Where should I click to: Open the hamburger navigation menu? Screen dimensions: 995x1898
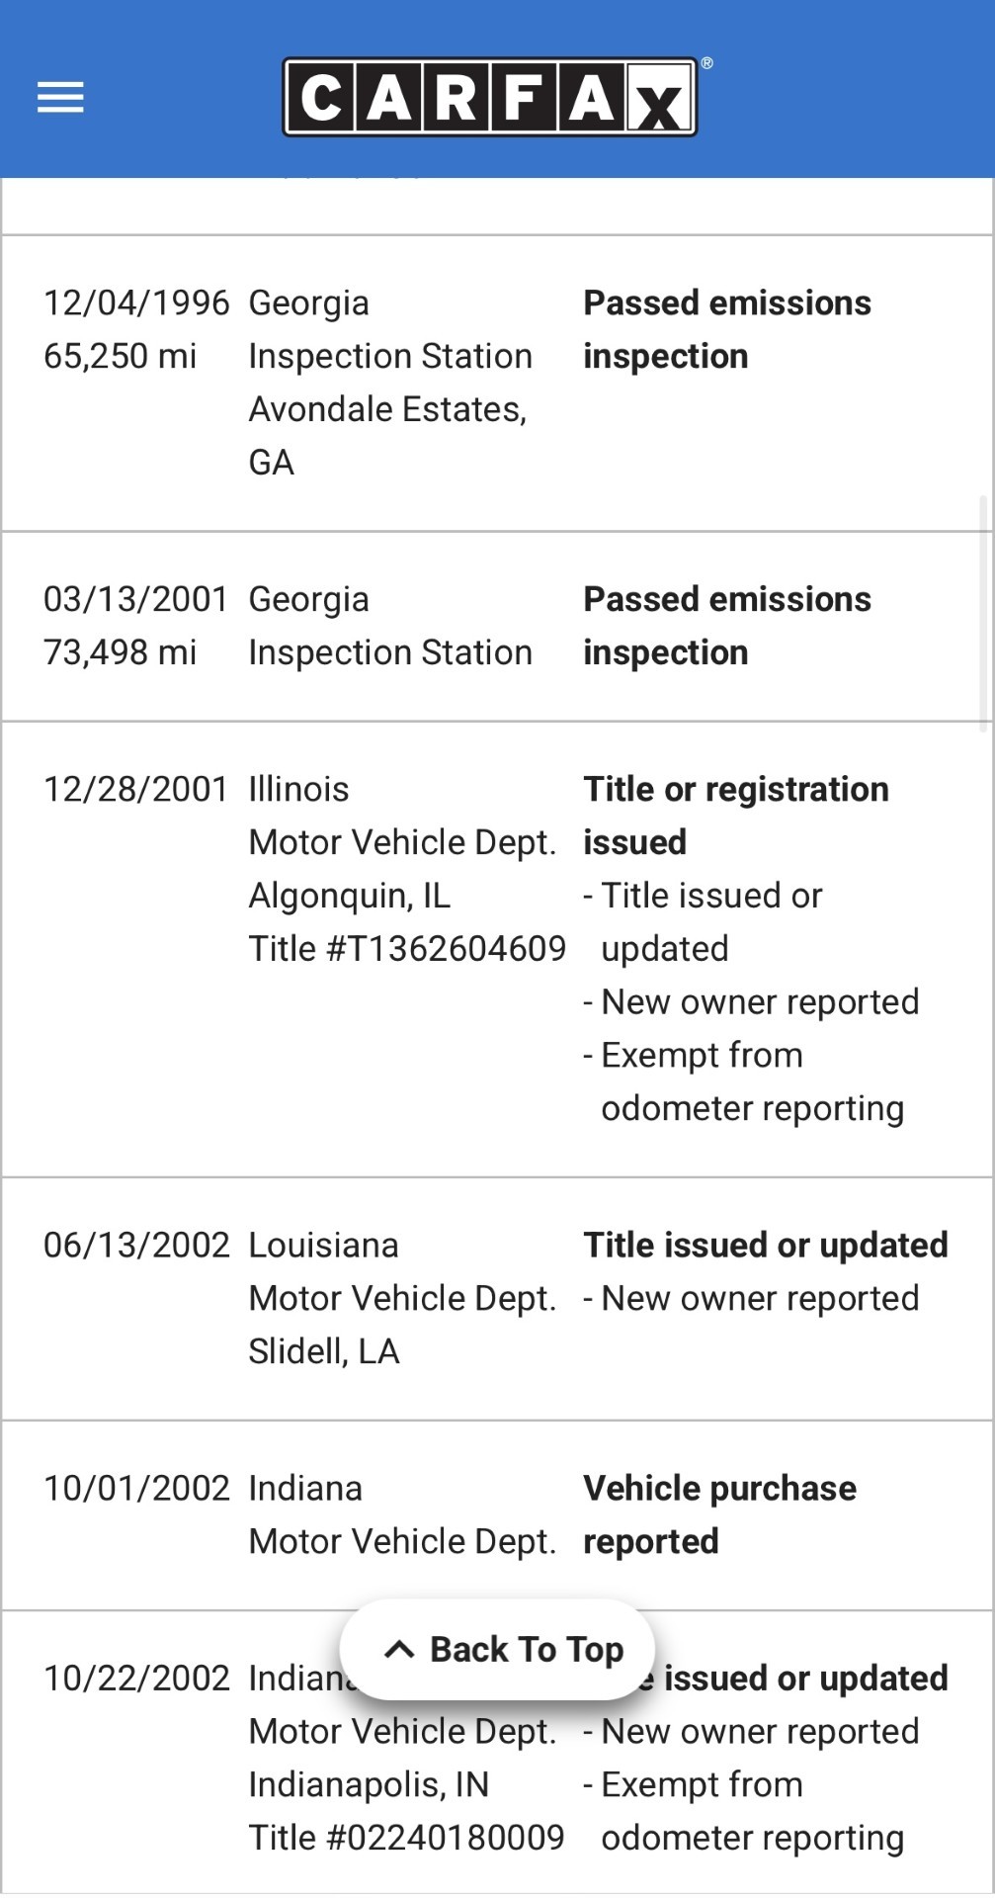(60, 97)
